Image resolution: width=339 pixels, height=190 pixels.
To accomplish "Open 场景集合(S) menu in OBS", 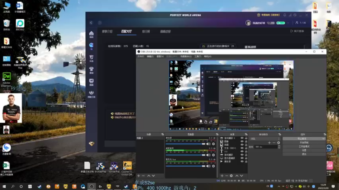I will pyautogui.click(x=186, y=57).
